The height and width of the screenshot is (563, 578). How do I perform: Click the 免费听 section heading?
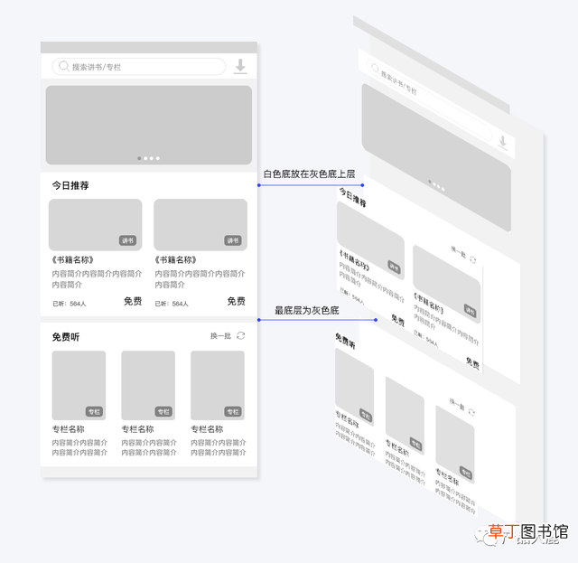coord(66,337)
